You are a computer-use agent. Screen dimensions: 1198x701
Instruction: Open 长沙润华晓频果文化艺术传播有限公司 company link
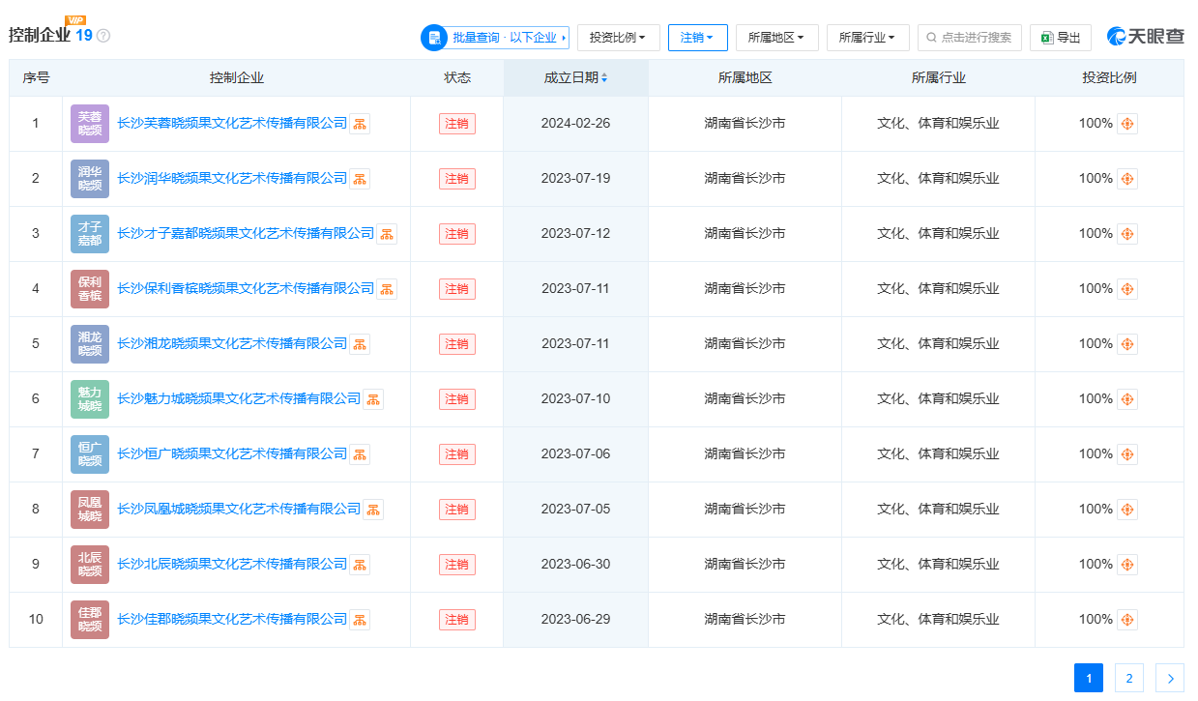(232, 179)
